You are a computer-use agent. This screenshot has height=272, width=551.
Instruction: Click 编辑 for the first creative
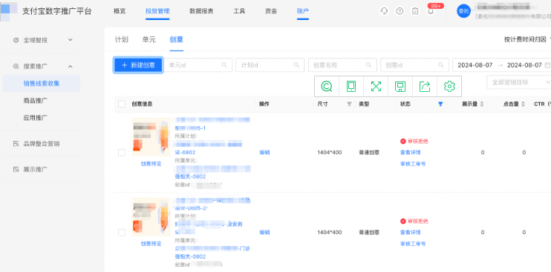tap(264, 153)
